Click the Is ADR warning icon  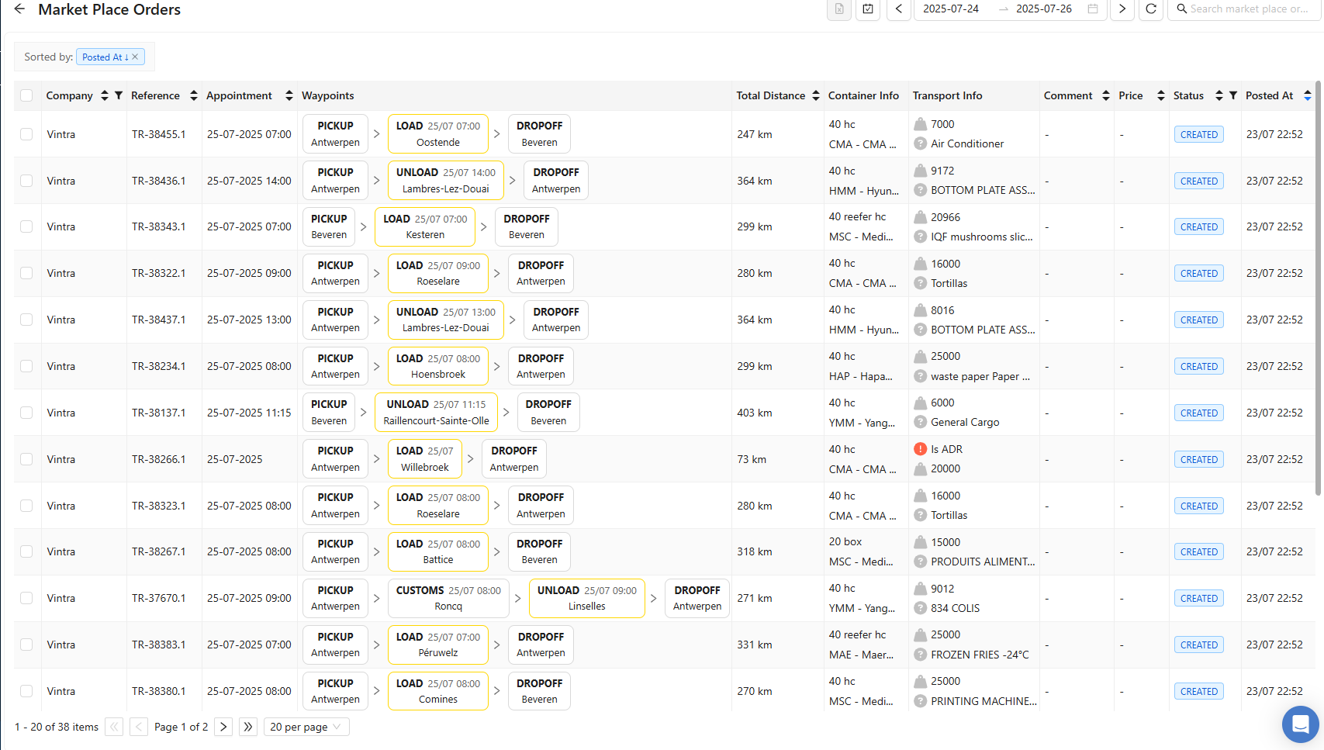(921, 449)
